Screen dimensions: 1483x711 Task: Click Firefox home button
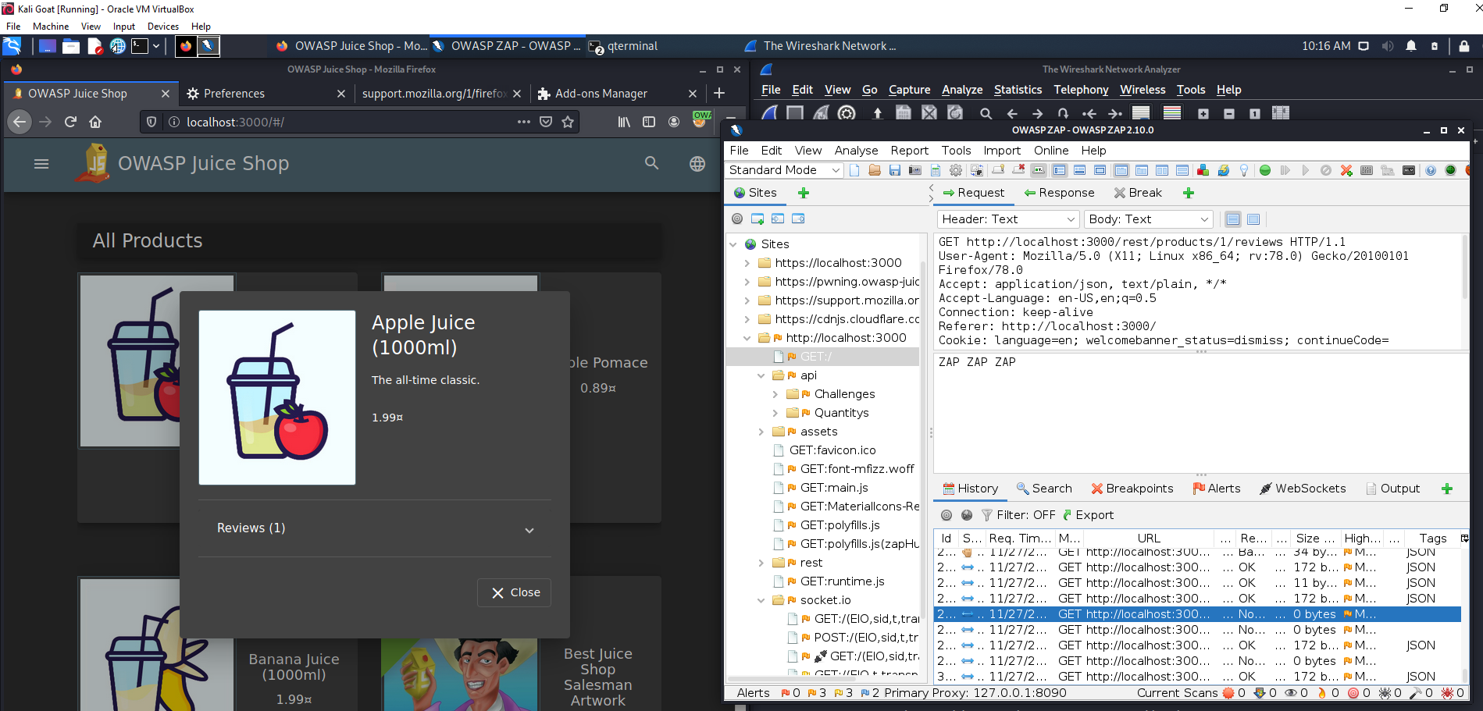point(95,122)
